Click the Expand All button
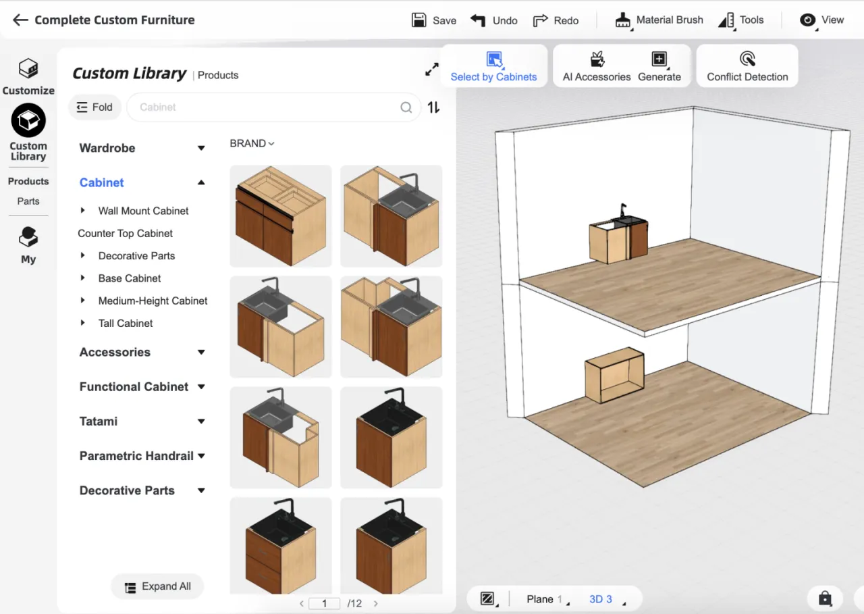Image resolution: width=864 pixels, height=614 pixels. point(157,586)
